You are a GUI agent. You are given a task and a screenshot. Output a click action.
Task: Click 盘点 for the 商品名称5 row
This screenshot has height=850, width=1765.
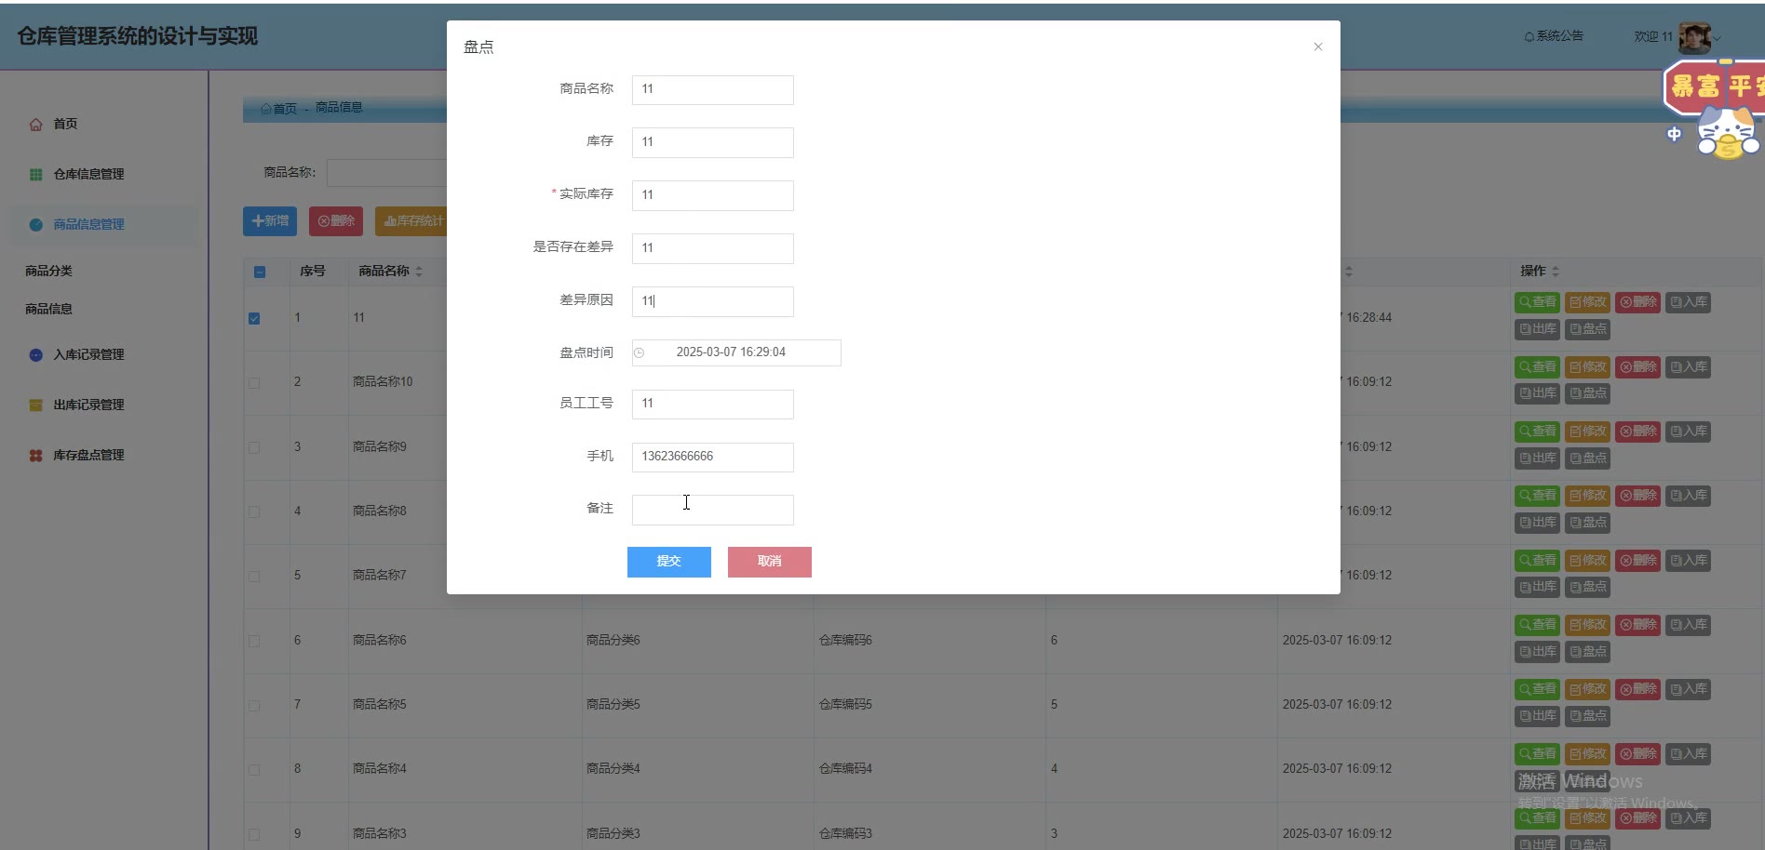[1588, 716]
